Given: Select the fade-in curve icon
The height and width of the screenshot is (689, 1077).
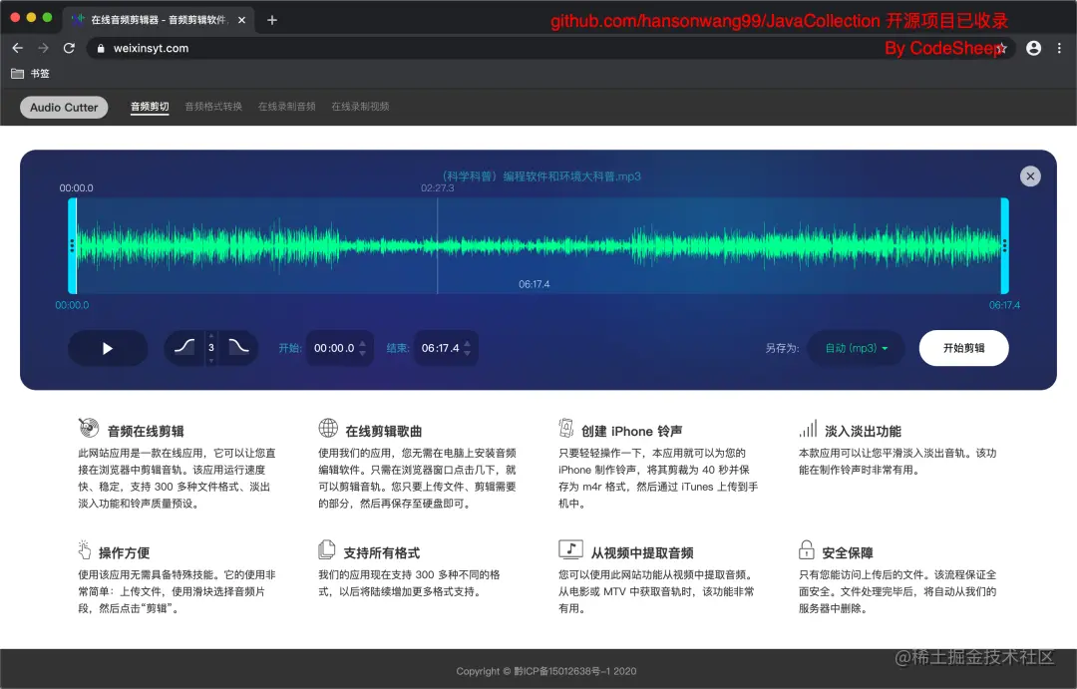Looking at the screenshot, I should (x=184, y=346).
